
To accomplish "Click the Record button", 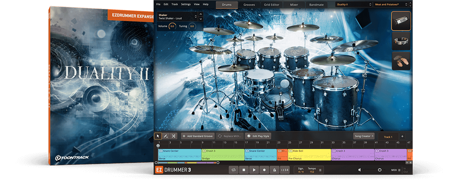I will point(264,170).
